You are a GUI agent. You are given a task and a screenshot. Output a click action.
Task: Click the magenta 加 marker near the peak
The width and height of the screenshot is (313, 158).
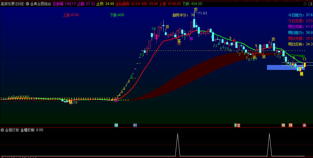pos(191,39)
